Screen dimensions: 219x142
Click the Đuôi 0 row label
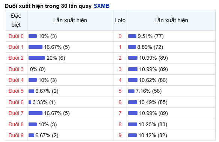[x=16, y=36]
